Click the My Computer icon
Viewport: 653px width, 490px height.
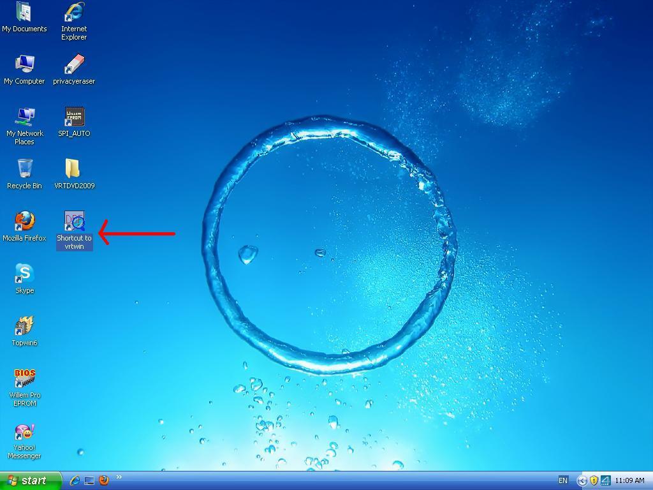24,64
